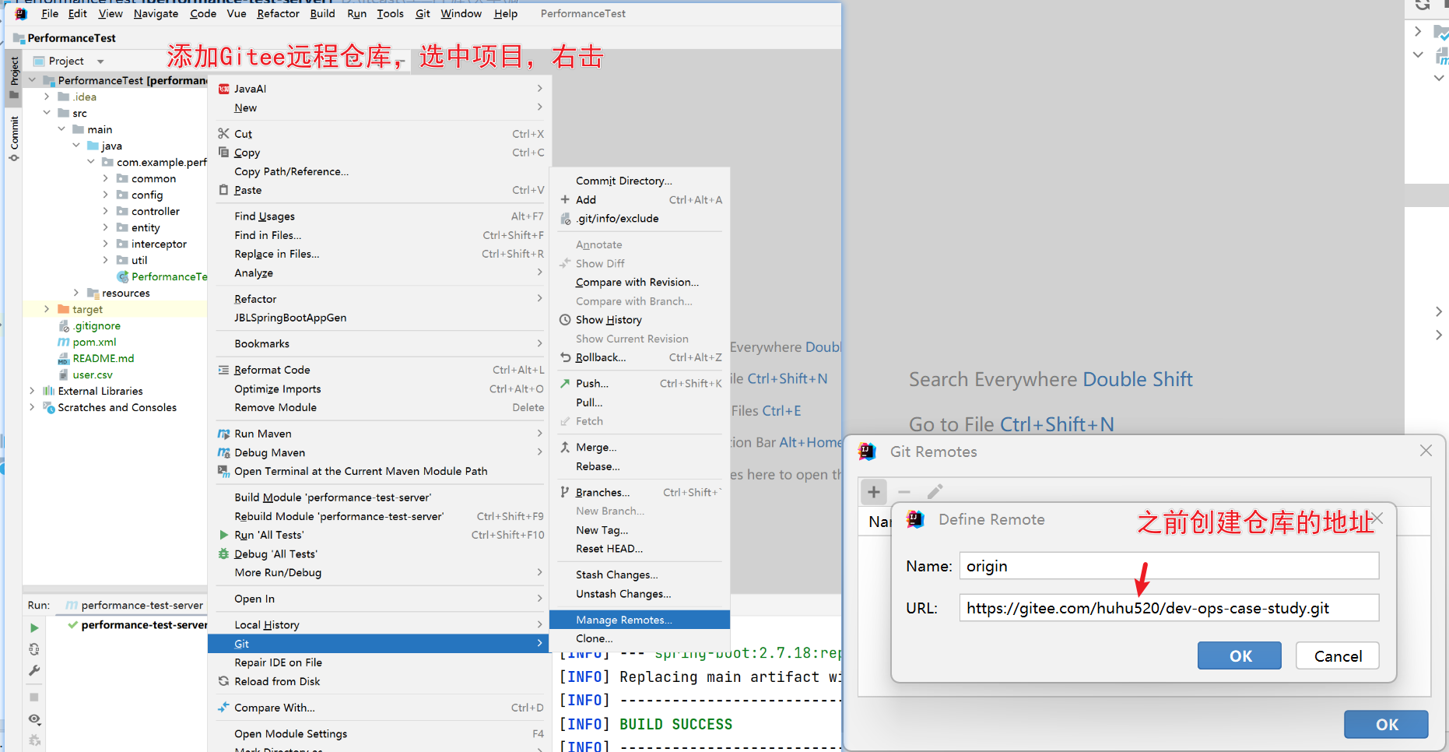
Task: Click the Reload from Disk refresh icon
Action: click(223, 681)
